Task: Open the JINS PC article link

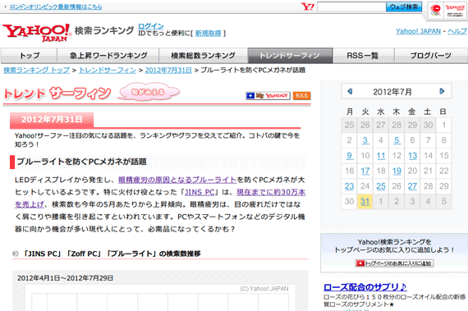Action: click(200, 192)
